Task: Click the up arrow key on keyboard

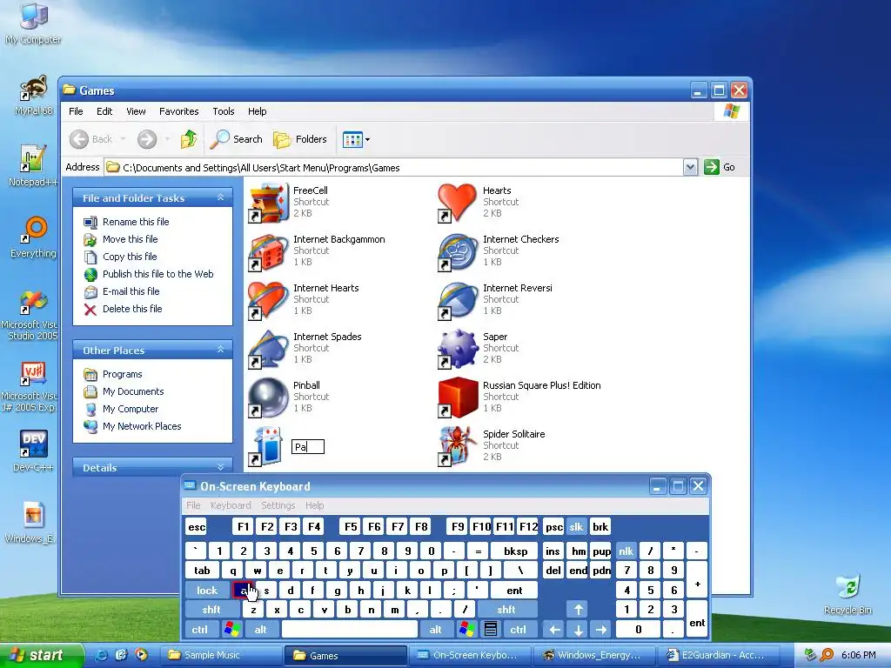Action: [x=578, y=610]
